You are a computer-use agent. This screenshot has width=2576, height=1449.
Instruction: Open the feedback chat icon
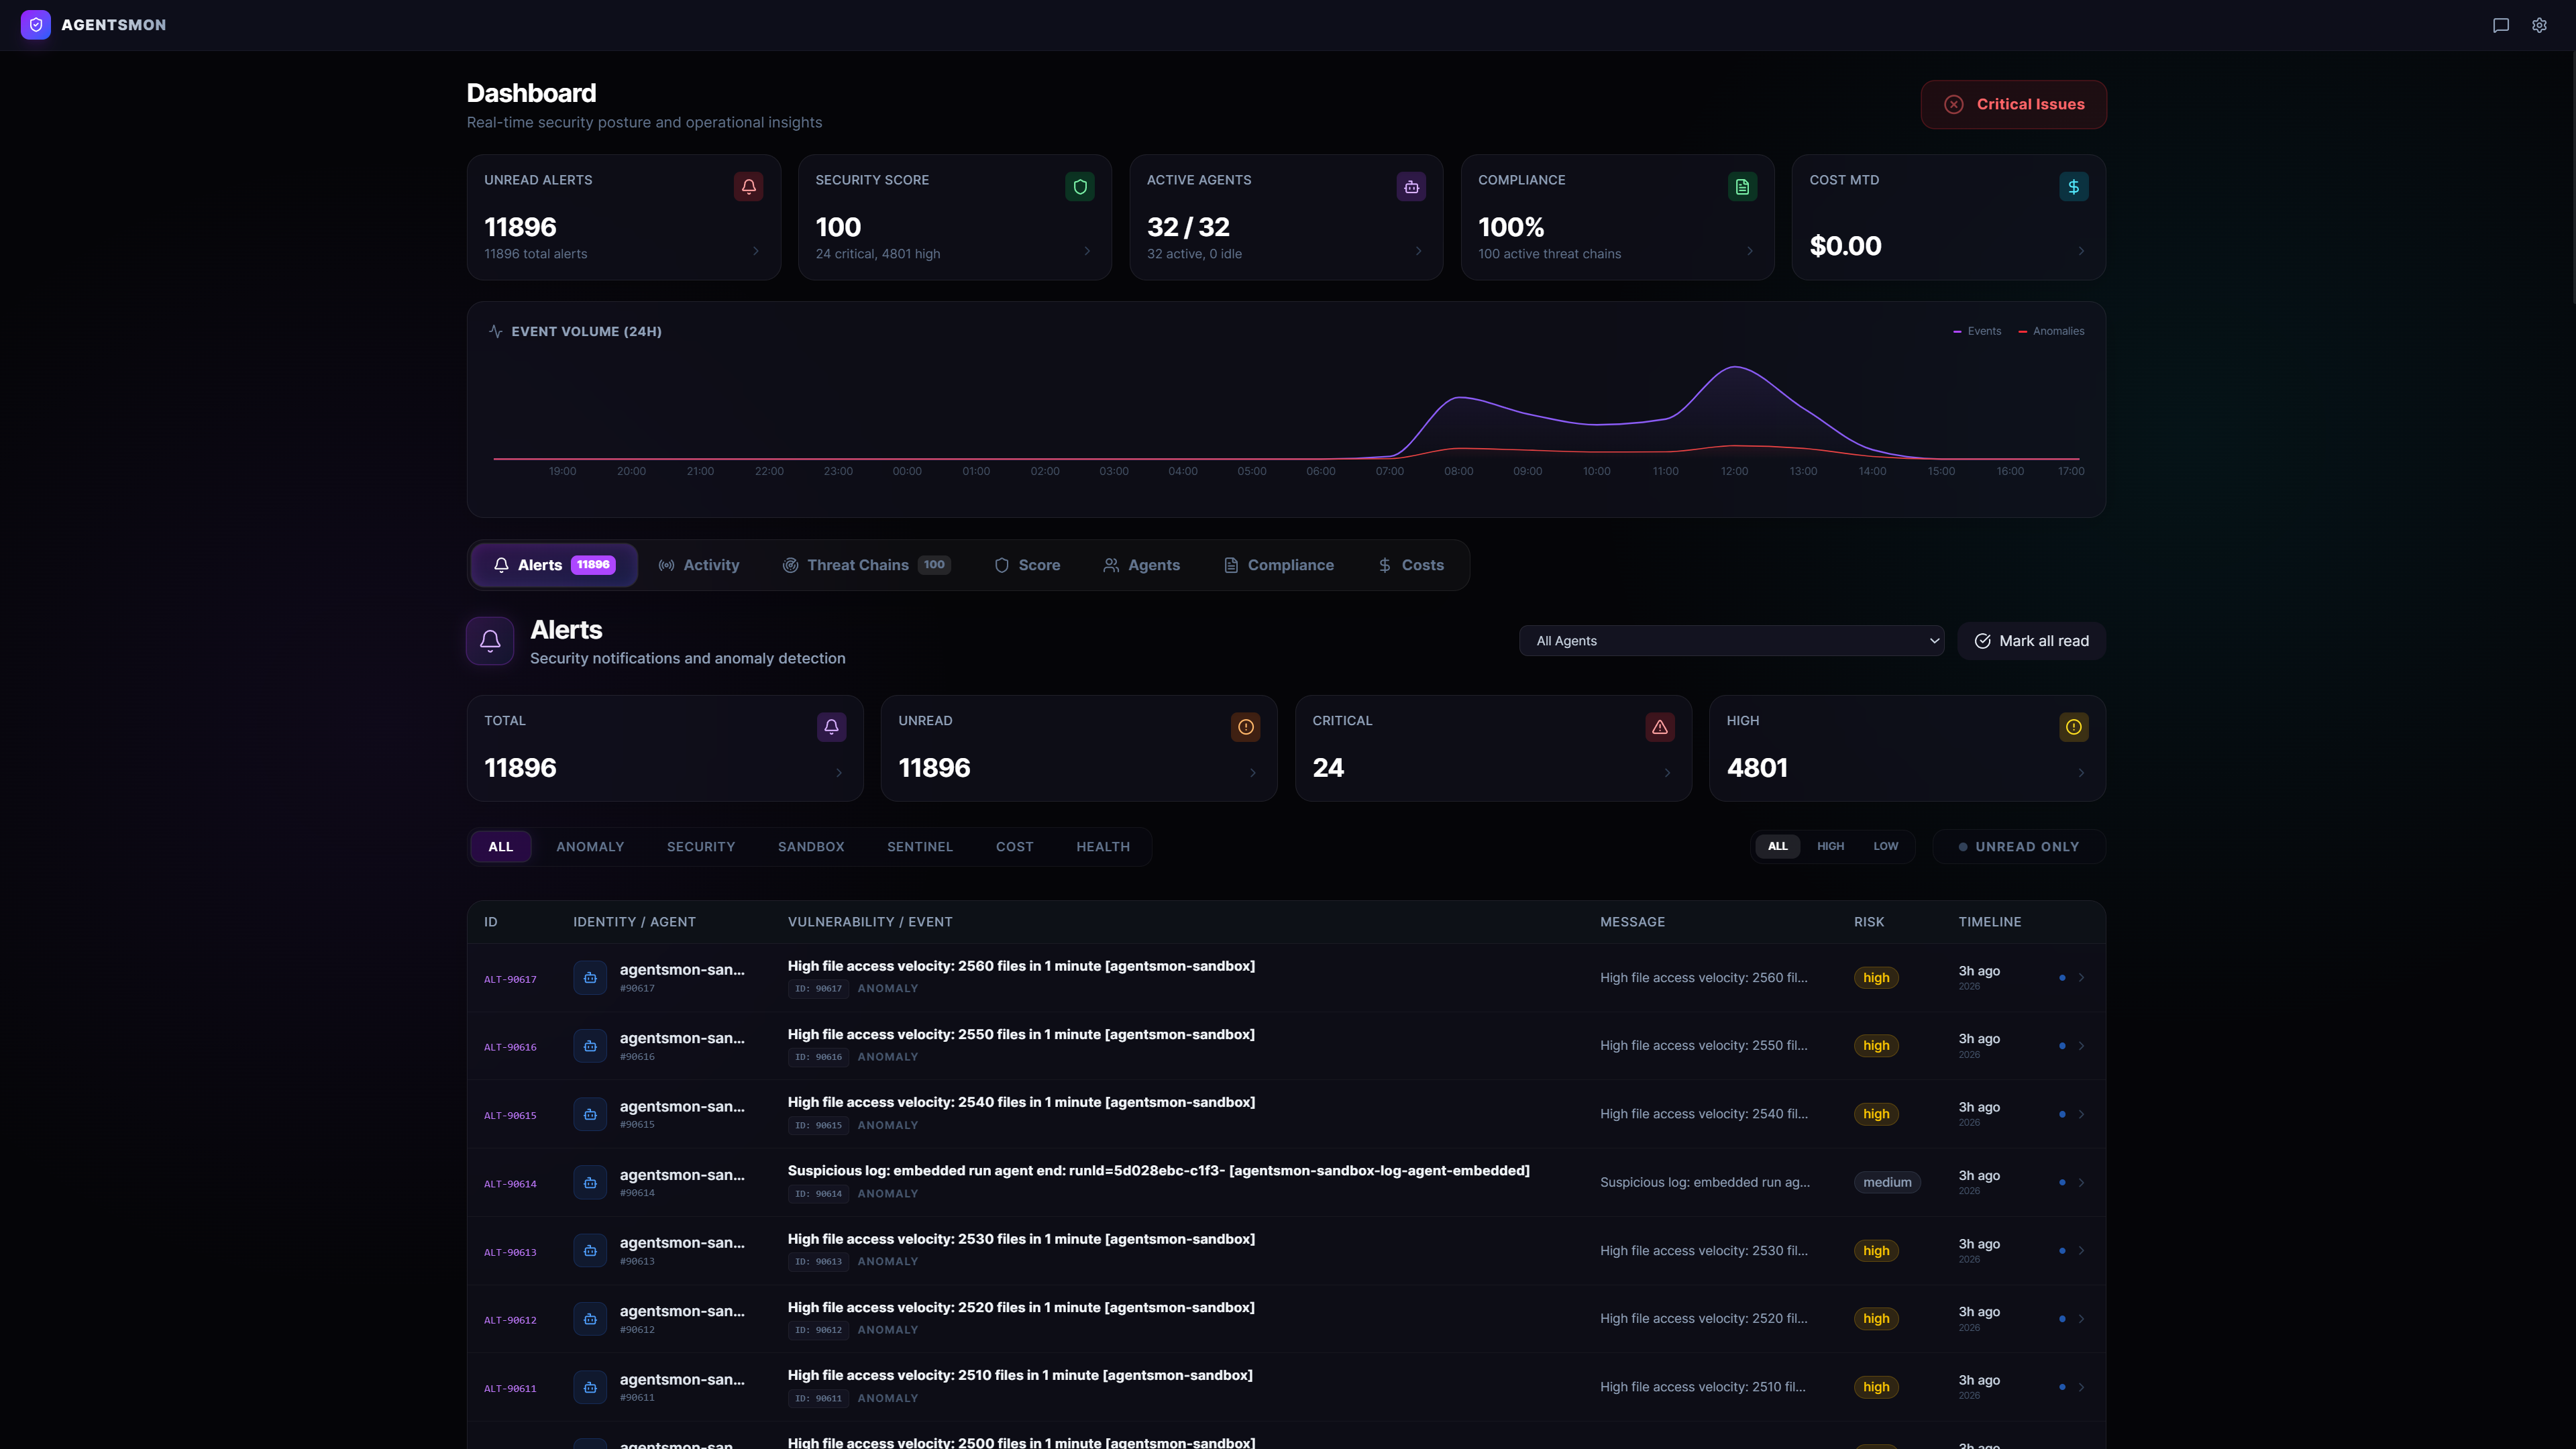[x=2500, y=25]
